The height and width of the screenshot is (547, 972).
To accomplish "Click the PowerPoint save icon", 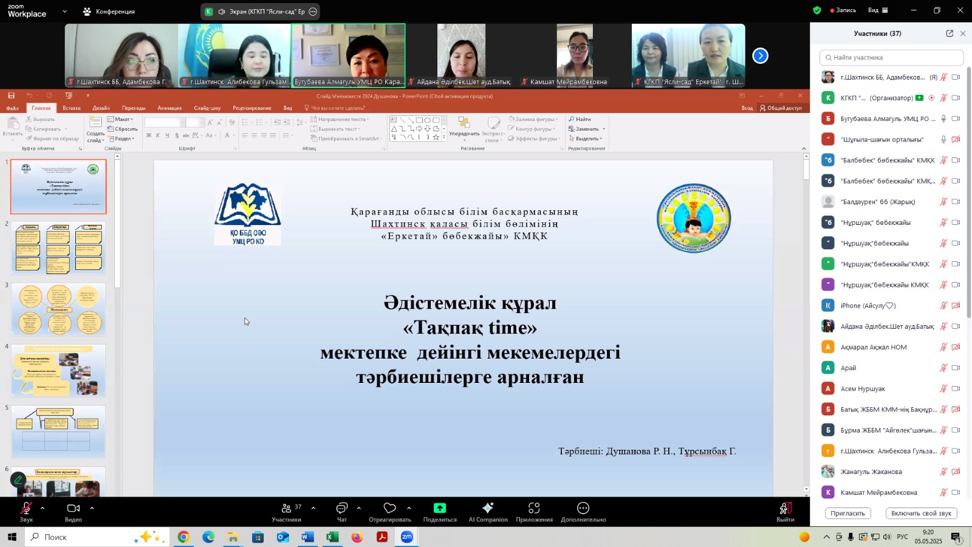I will pyautogui.click(x=11, y=95).
